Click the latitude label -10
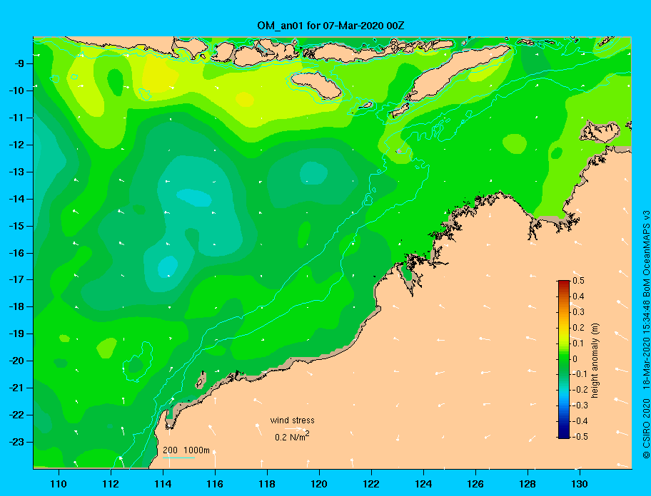The image size is (651, 496). tap(16, 91)
